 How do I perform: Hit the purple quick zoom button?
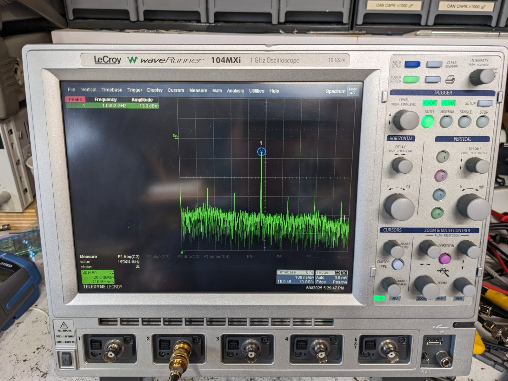(x=444, y=258)
